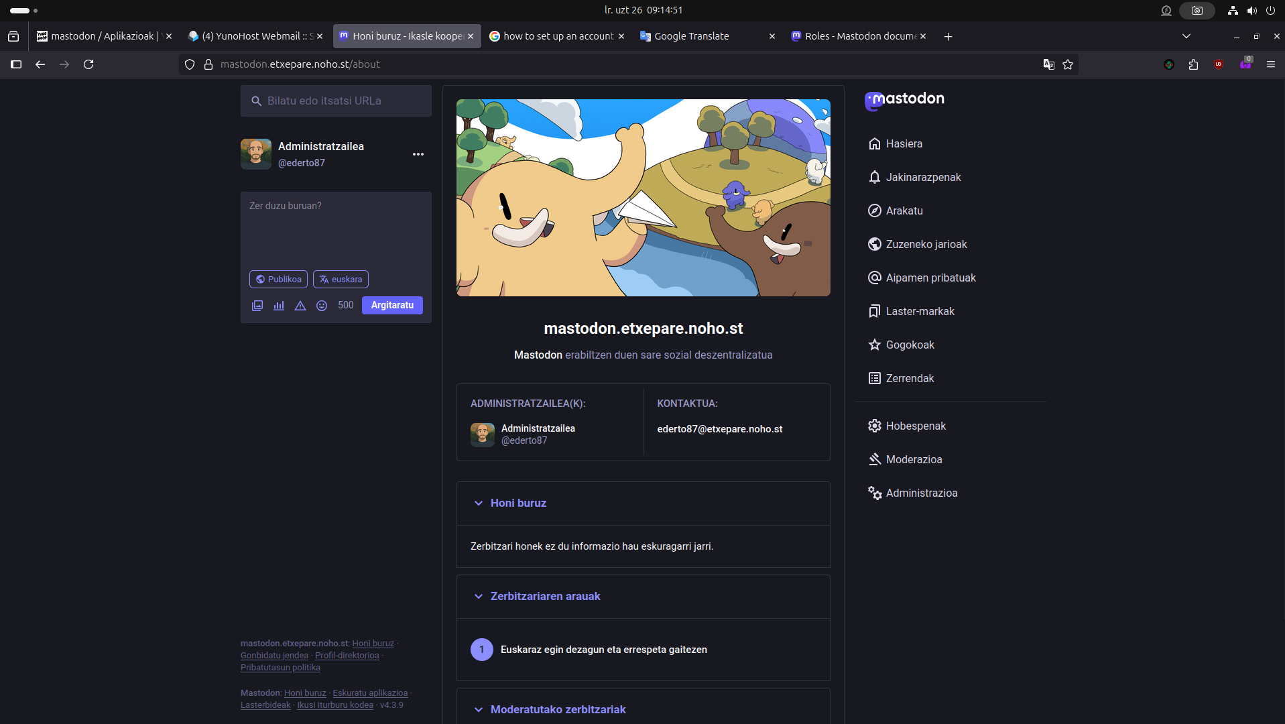
Task: Open euskara language dropdown
Action: [341, 280]
